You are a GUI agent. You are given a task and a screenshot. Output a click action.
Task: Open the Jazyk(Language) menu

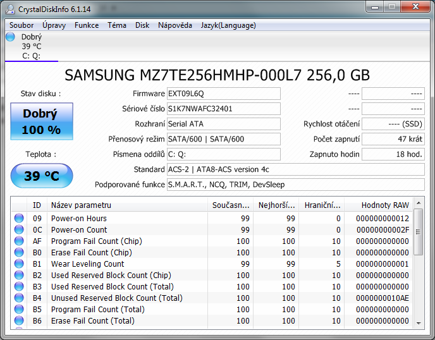pos(228,25)
